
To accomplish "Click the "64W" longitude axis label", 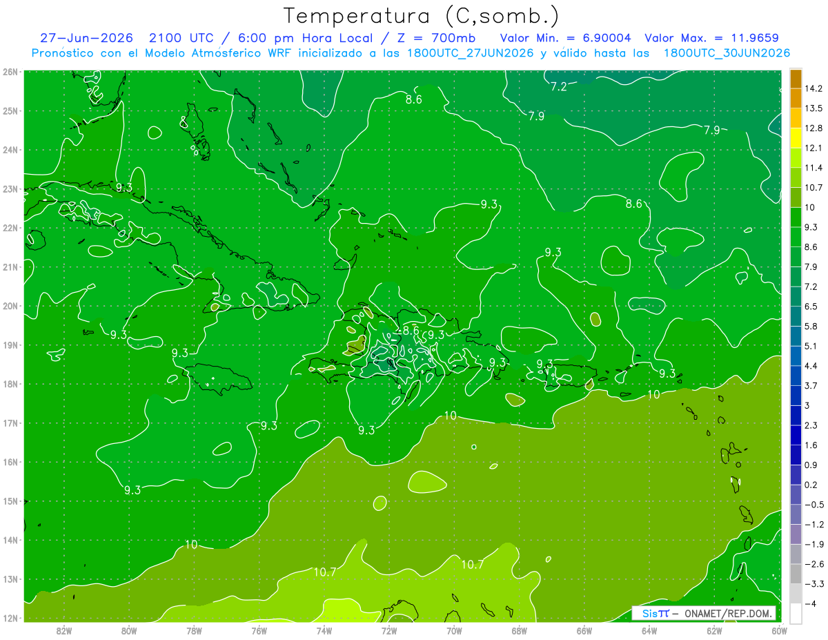I will (649, 630).
